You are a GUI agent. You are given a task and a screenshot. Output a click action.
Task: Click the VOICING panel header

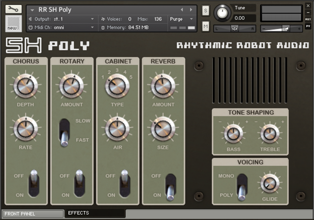pos(251,162)
